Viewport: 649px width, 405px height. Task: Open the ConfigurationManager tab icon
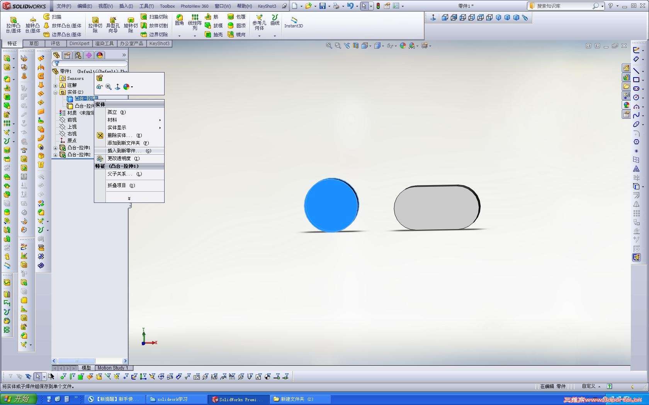(78, 55)
